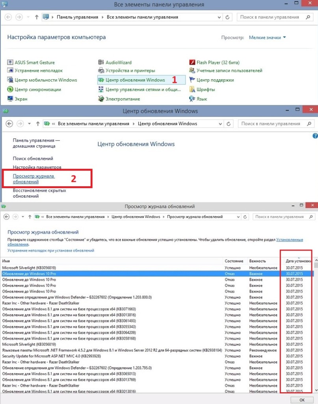Screen dimensions: 318x404
Task: Open Экран display icon
Action: [x=10, y=99]
